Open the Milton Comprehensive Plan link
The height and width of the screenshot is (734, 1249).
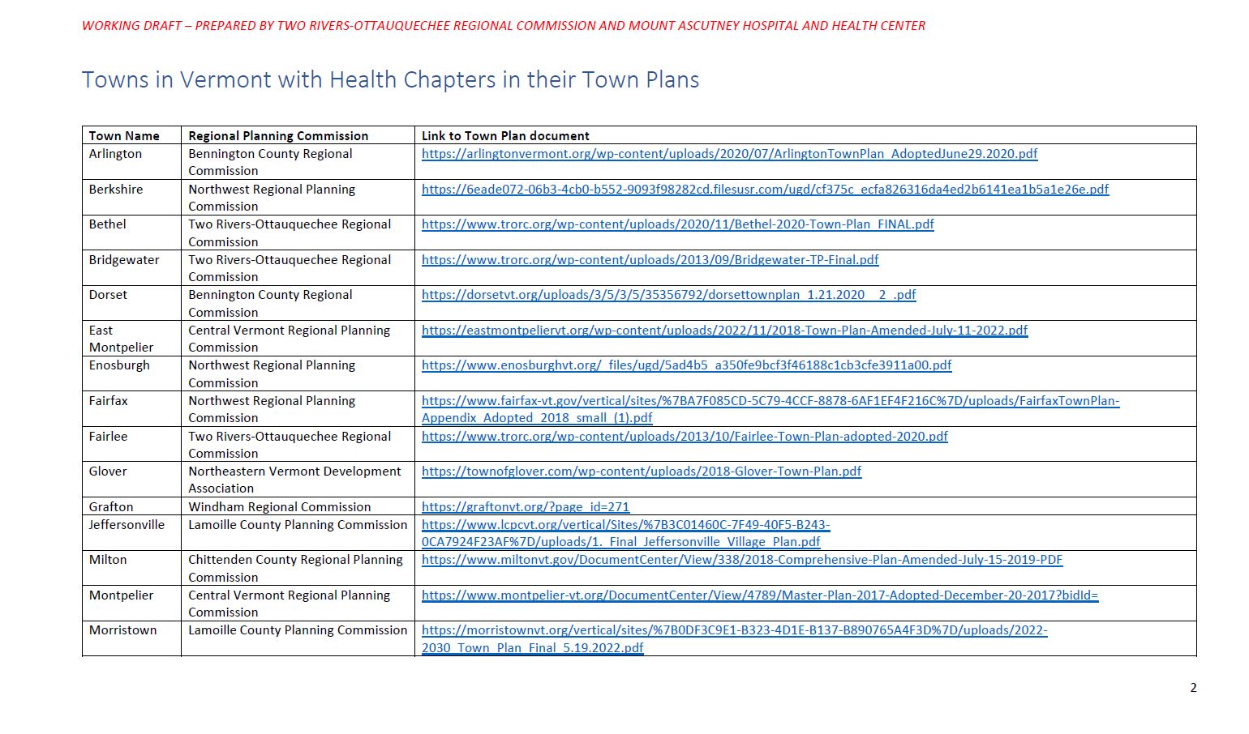pyautogui.click(x=741, y=560)
